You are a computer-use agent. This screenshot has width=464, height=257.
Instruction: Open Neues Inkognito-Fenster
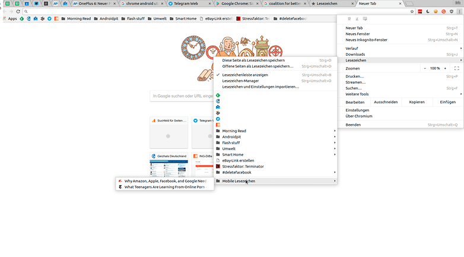pyautogui.click(x=401, y=40)
